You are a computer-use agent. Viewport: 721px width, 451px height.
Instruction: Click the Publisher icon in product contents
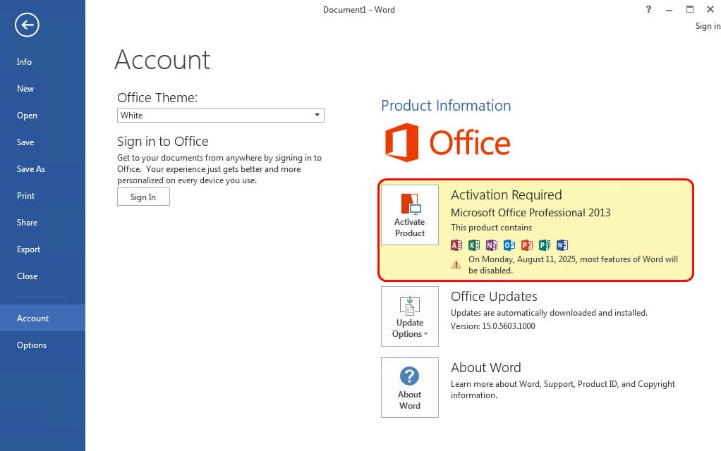[545, 245]
